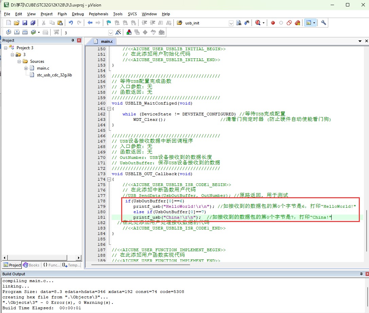Insert bookmark with flag icon
This screenshot has height=313, width=369.
click(109, 23)
